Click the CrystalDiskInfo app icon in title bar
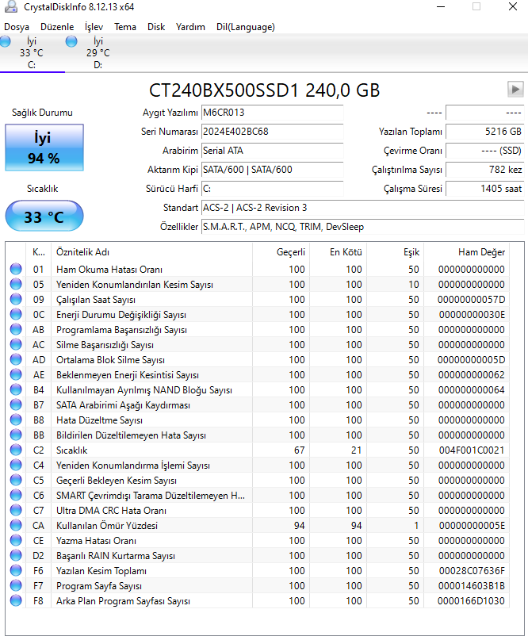 tap(11, 6)
